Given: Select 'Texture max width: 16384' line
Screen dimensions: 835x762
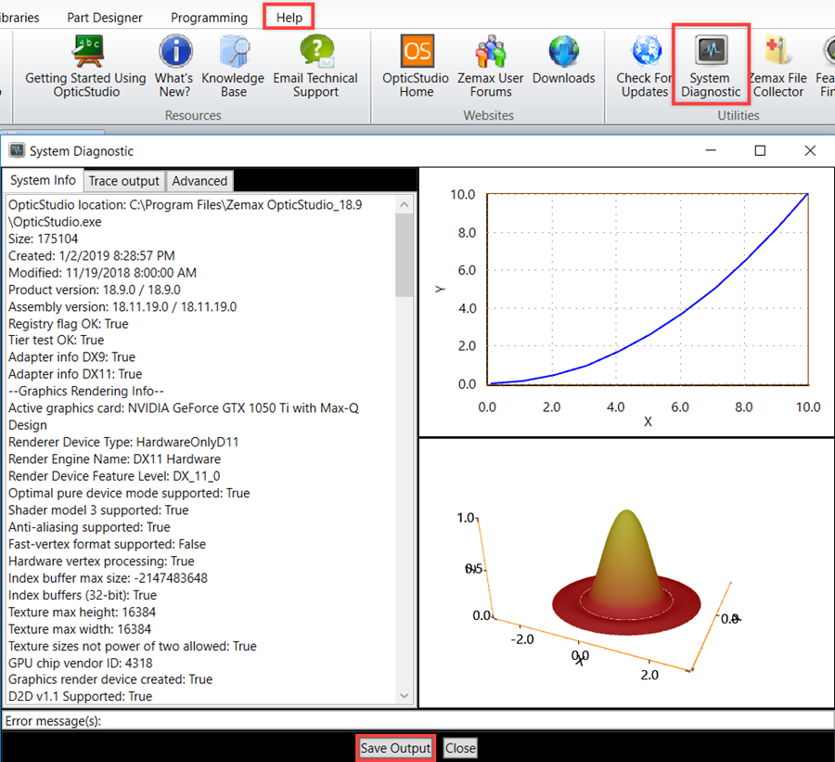Looking at the screenshot, I should [80, 629].
